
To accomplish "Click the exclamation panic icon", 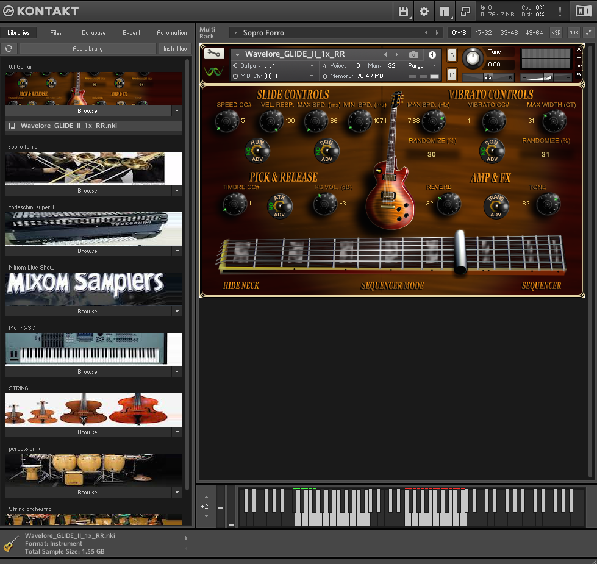I will pos(560,11).
